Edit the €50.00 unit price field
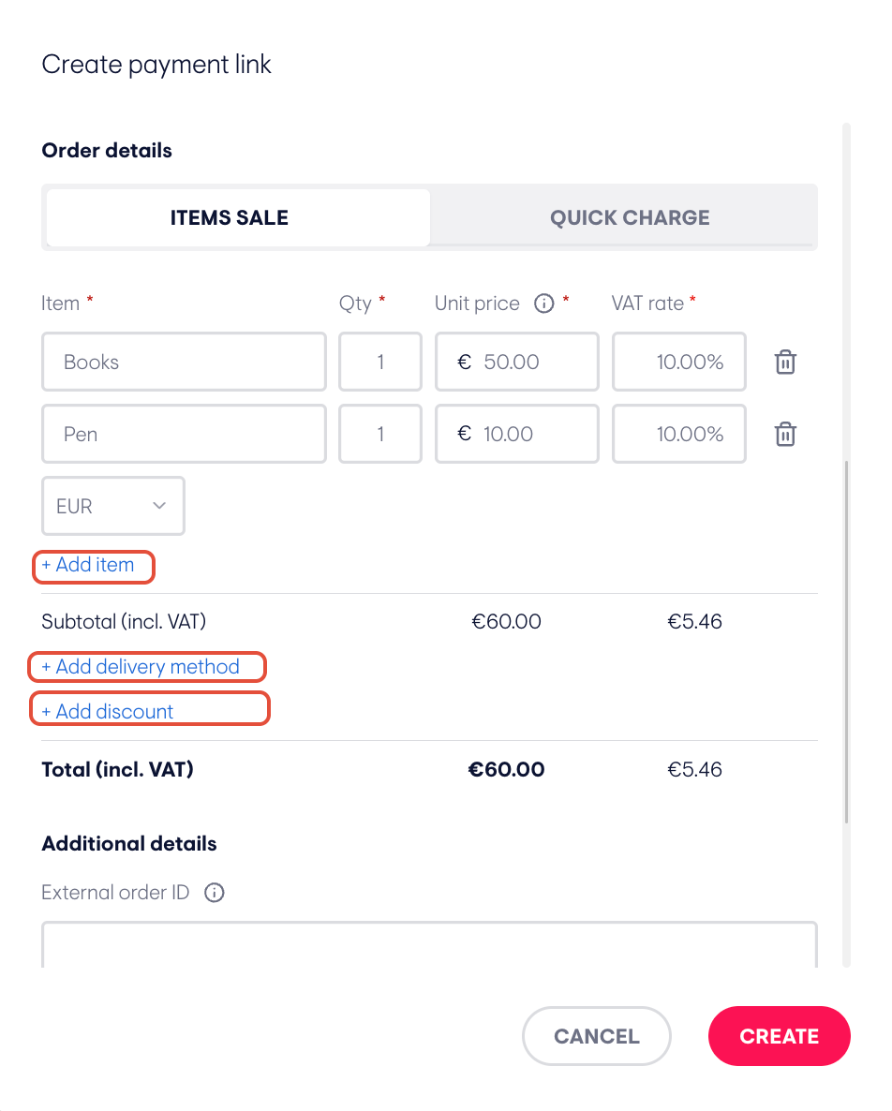The image size is (892, 1111). click(x=517, y=363)
